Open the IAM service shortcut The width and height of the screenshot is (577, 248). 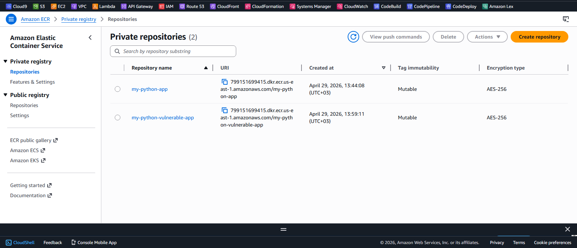tap(166, 6)
